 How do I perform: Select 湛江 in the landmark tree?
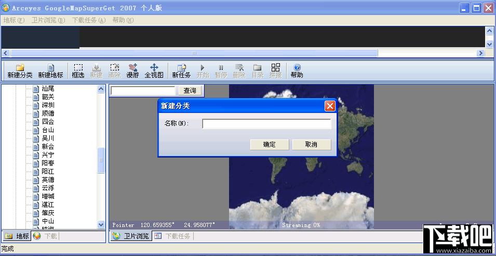pos(48,205)
